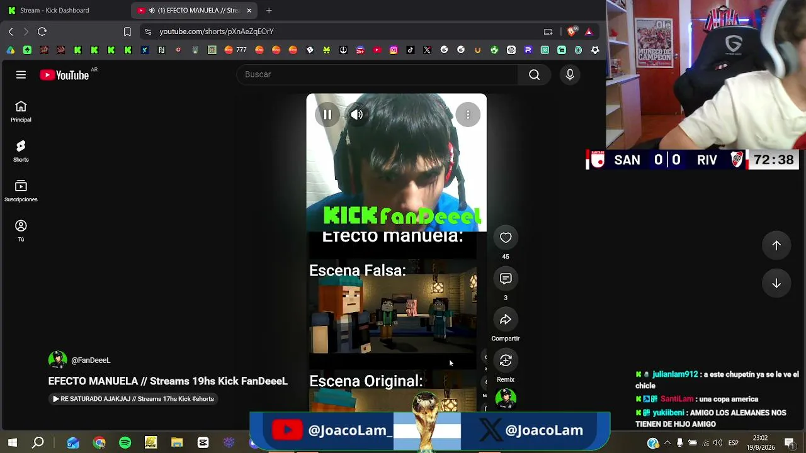The width and height of the screenshot is (806, 453).
Task: Click the EFECTO MANUELA Short title
Action: pyautogui.click(x=167, y=381)
